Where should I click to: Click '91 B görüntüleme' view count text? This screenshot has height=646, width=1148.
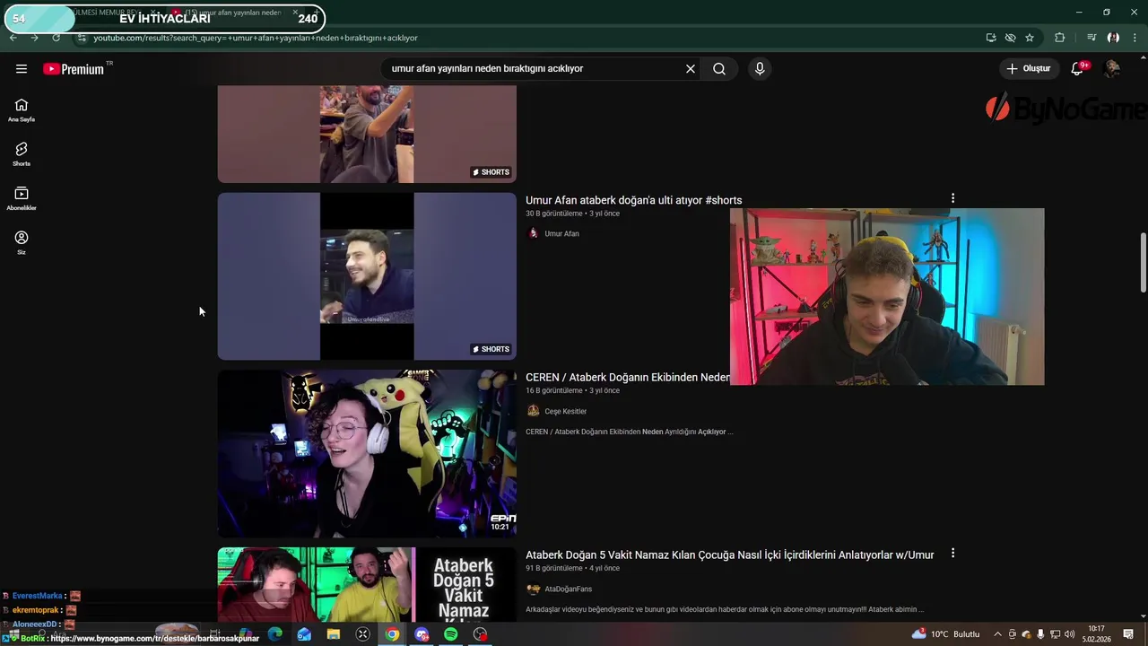[554, 568]
